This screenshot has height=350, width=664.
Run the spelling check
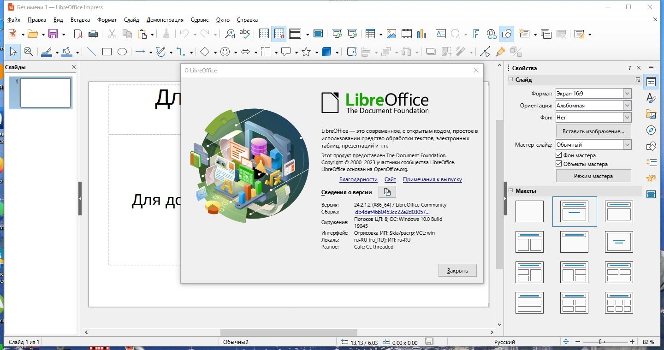click(x=245, y=34)
